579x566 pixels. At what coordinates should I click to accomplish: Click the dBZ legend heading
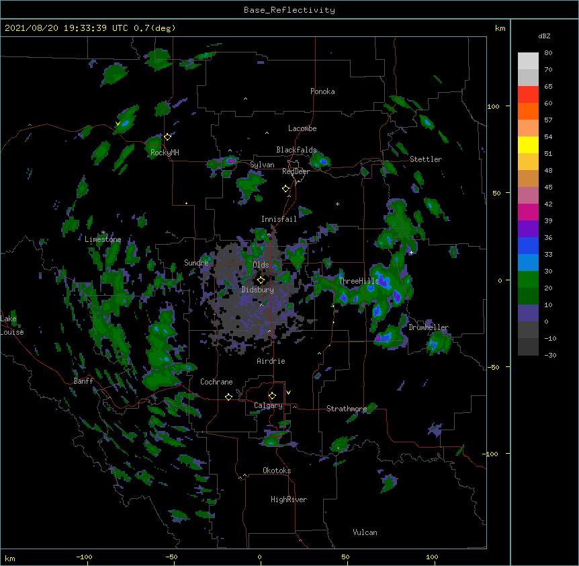click(x=544, y=36)
